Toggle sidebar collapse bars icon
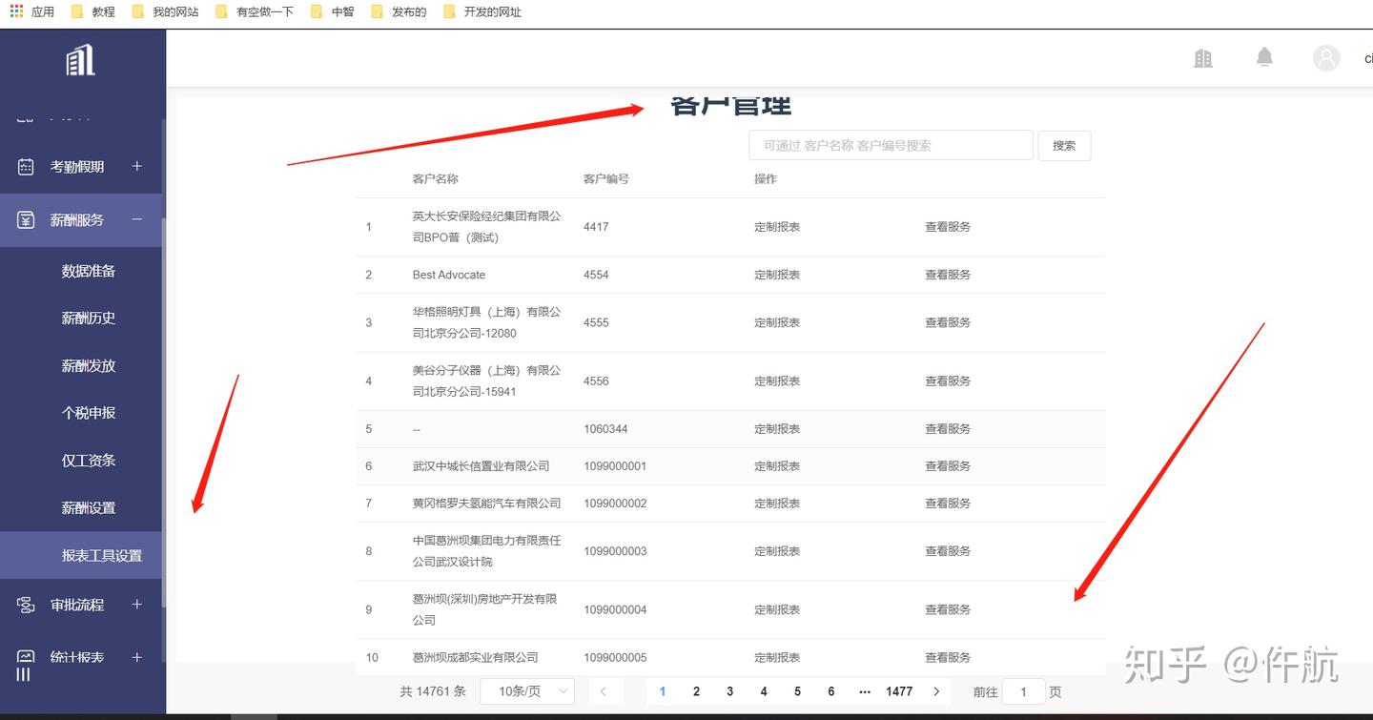The height and width of the screenshot is (720, 1373). pos(23,674)
